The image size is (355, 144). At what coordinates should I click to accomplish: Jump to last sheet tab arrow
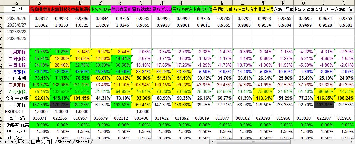click(12, 142)
